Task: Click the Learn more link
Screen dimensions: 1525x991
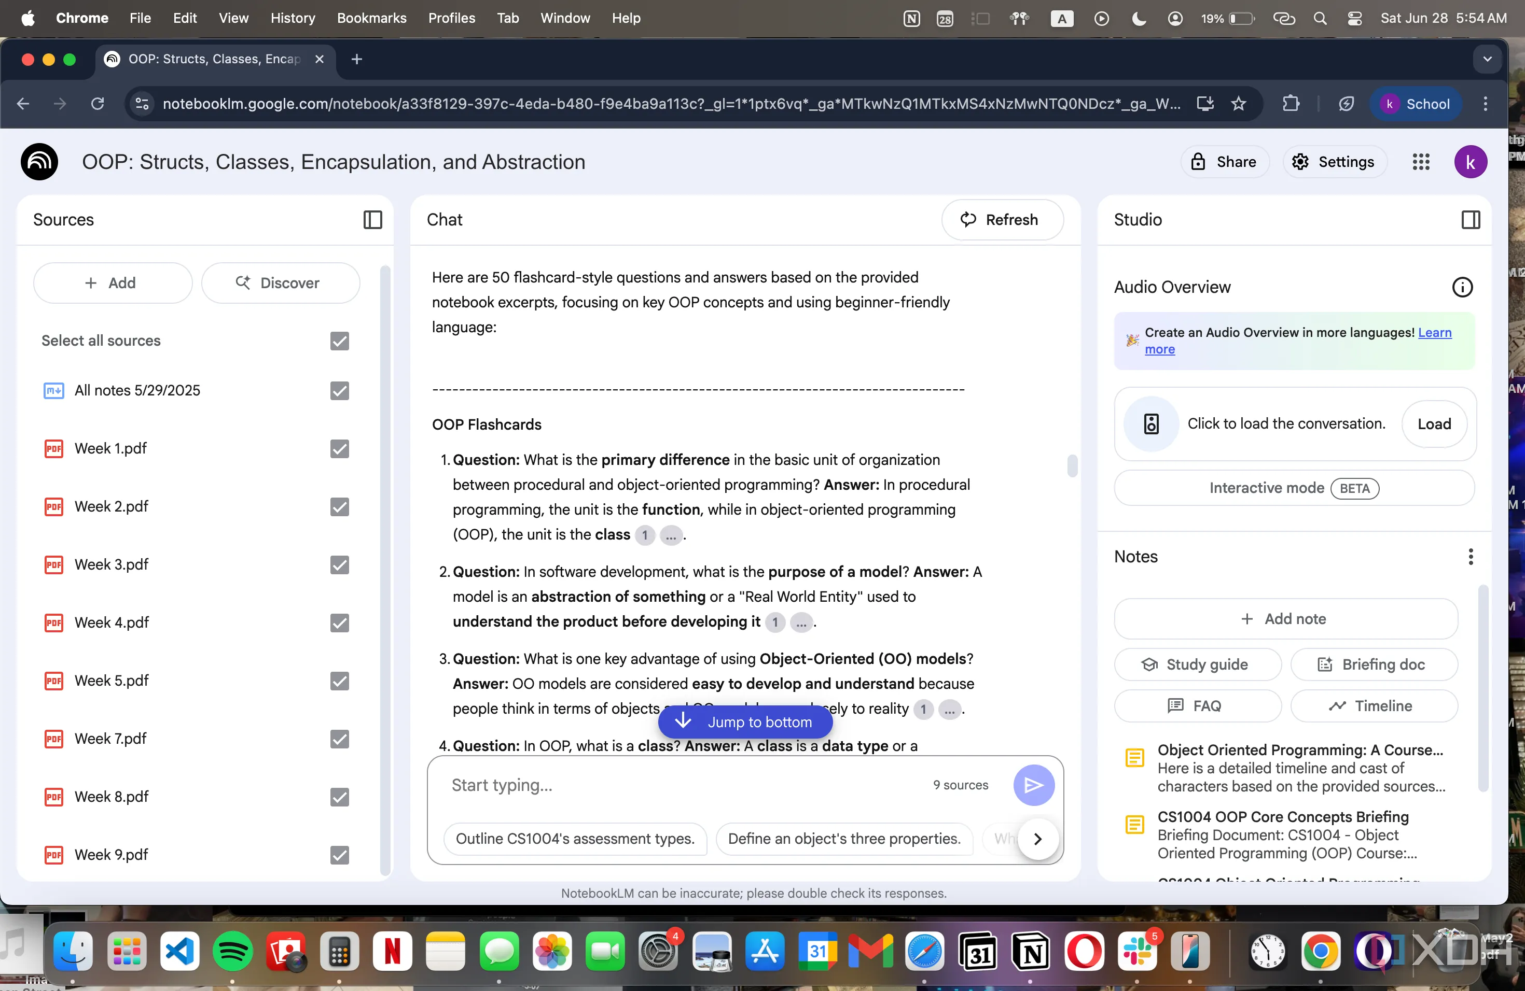Action: [1434, 332]
